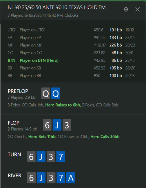Click Player on UTG1 name
146x188 pixels.
tap(33, 30)
